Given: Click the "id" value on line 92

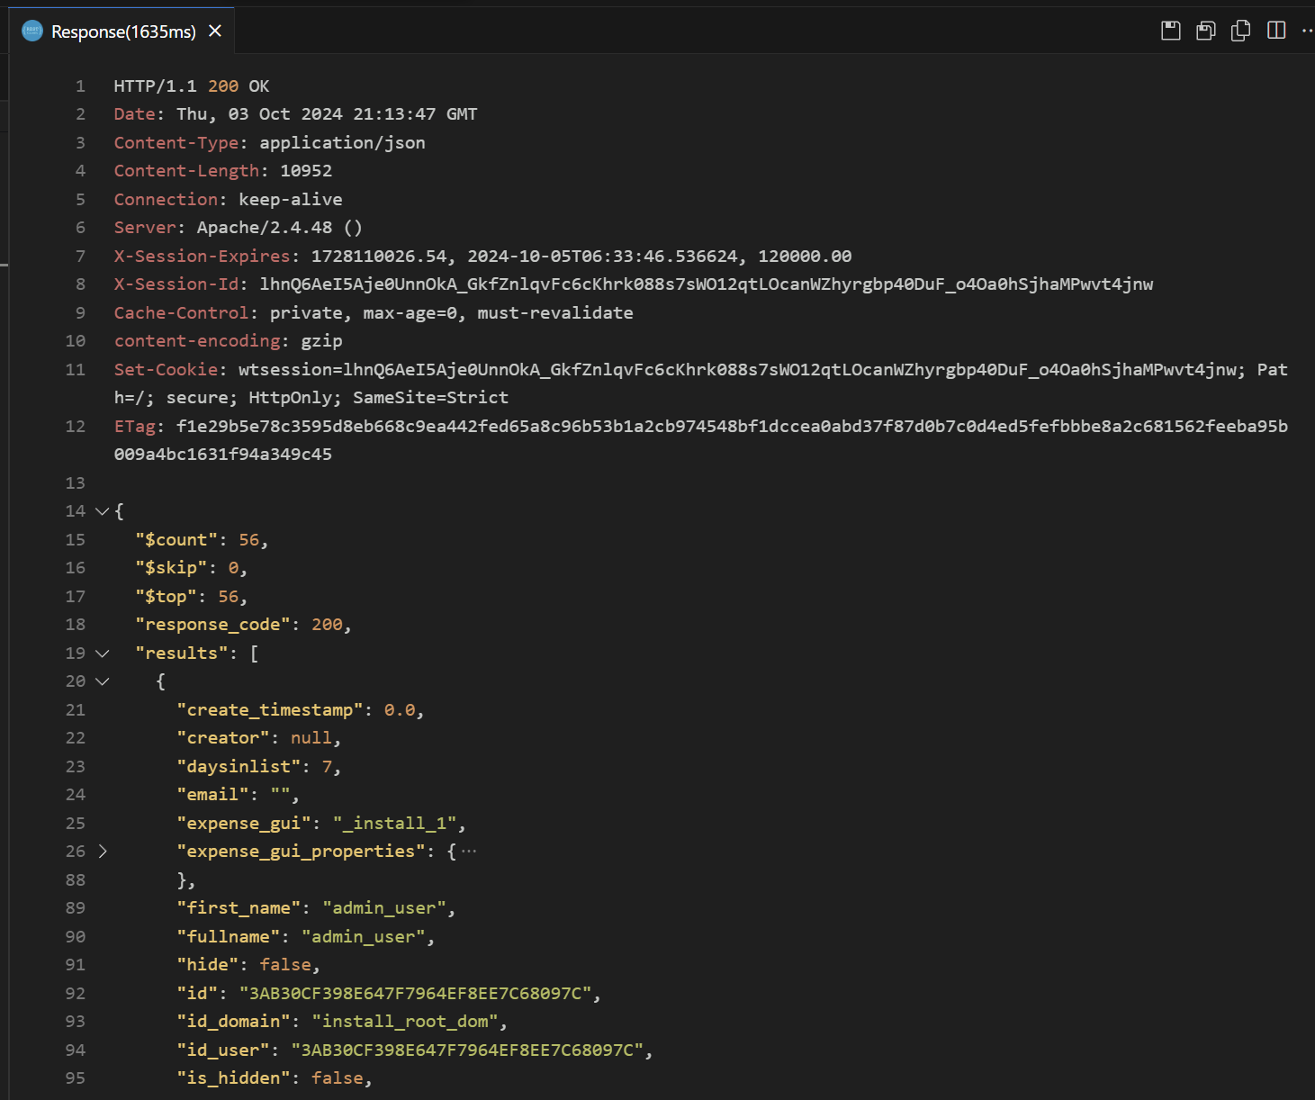Looking at the screenshot, I should [x=415, y=994].
